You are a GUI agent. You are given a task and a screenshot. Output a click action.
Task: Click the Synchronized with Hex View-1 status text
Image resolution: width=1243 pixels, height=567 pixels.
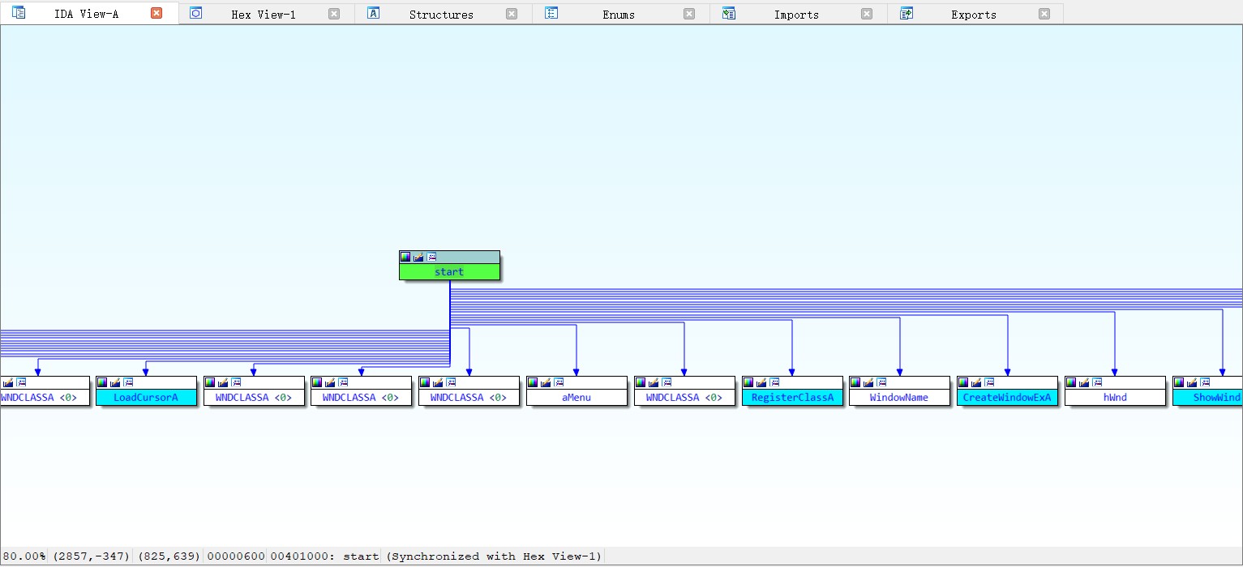pos(494,556)
